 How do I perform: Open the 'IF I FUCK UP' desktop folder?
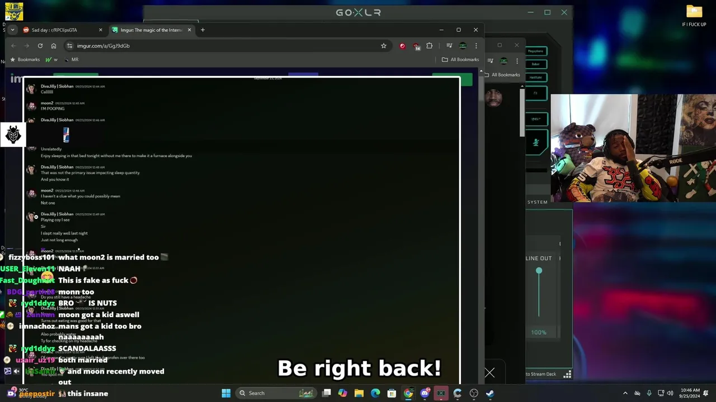tap(694, 16)
